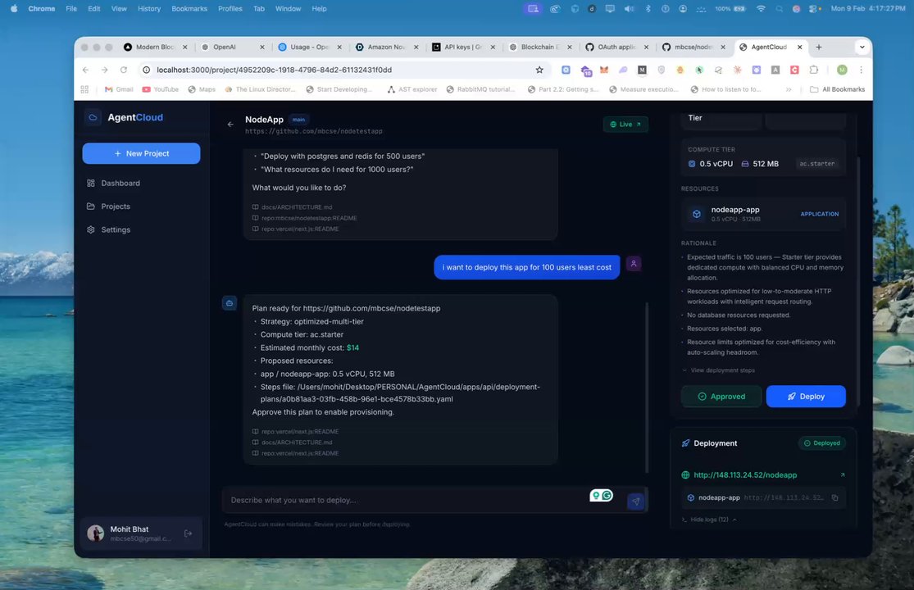The image size is (914, 590).
Task: Start a new project with the New Project button
Action: click(141, 153)
